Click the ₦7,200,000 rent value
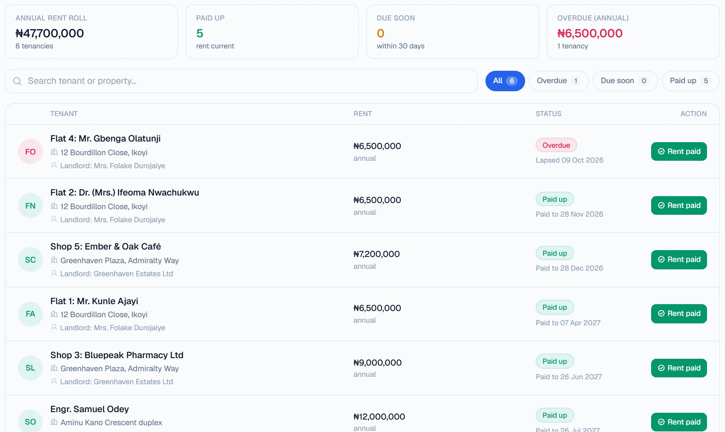Screen dimensions: 725x432 [376, 254]
